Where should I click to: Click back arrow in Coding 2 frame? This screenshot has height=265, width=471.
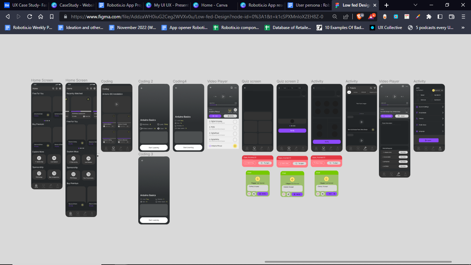pos(142,88)
